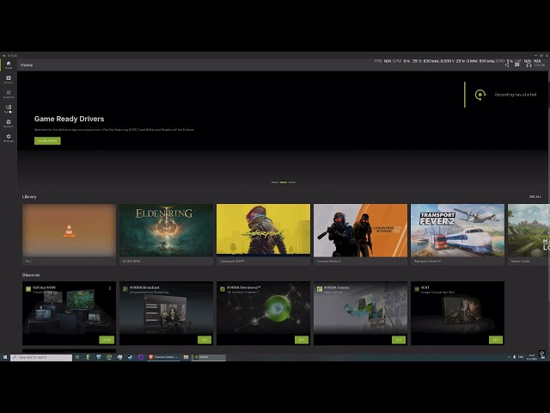Click Get on the NVIDIA Omniverse card
The height and width of the screenshot is (413, 550).
coord(302,340)
